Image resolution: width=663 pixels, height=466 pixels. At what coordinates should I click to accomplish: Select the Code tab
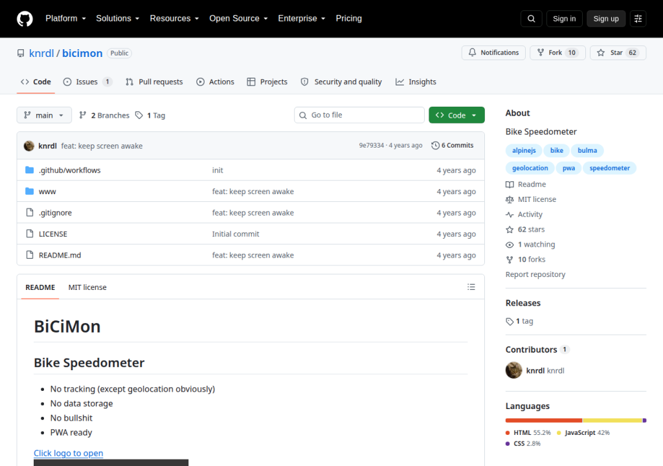[36, 82]
